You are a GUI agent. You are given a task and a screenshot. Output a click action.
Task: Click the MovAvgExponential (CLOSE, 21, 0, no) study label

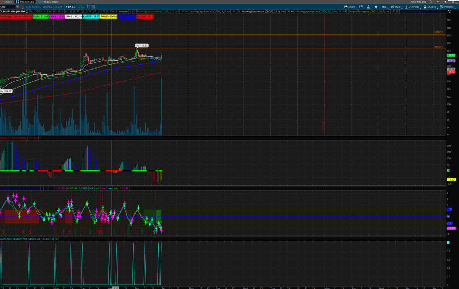coord(264,11)
